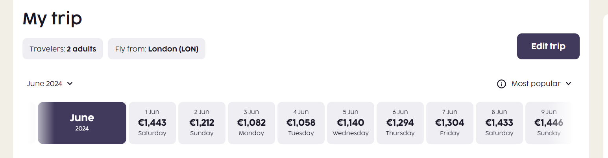Choose 8 Jun Saturday at €1,433
The width and height of the screenshot is (608, 158).
pyautogui.click(x=499, y=123)
